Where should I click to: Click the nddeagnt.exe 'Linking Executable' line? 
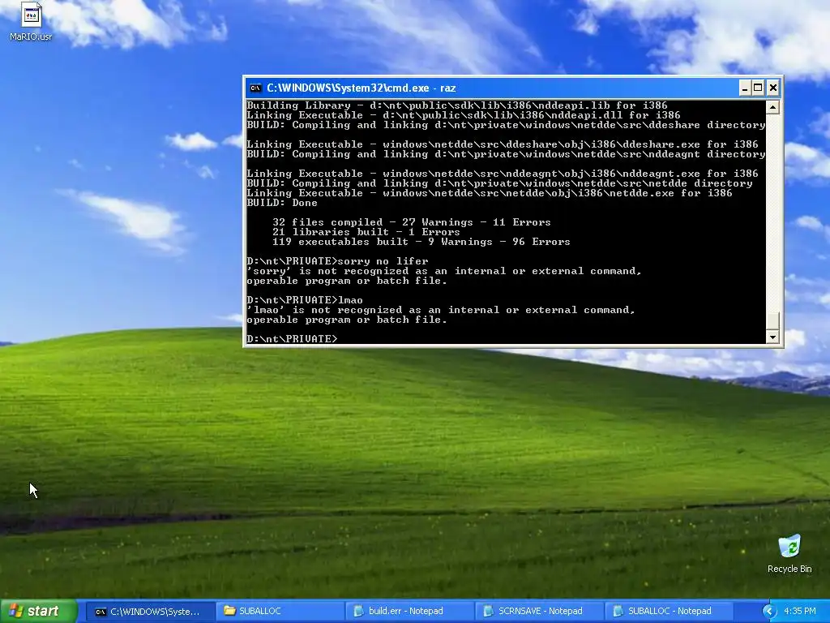pyautogui.click(x=503, y=174)
